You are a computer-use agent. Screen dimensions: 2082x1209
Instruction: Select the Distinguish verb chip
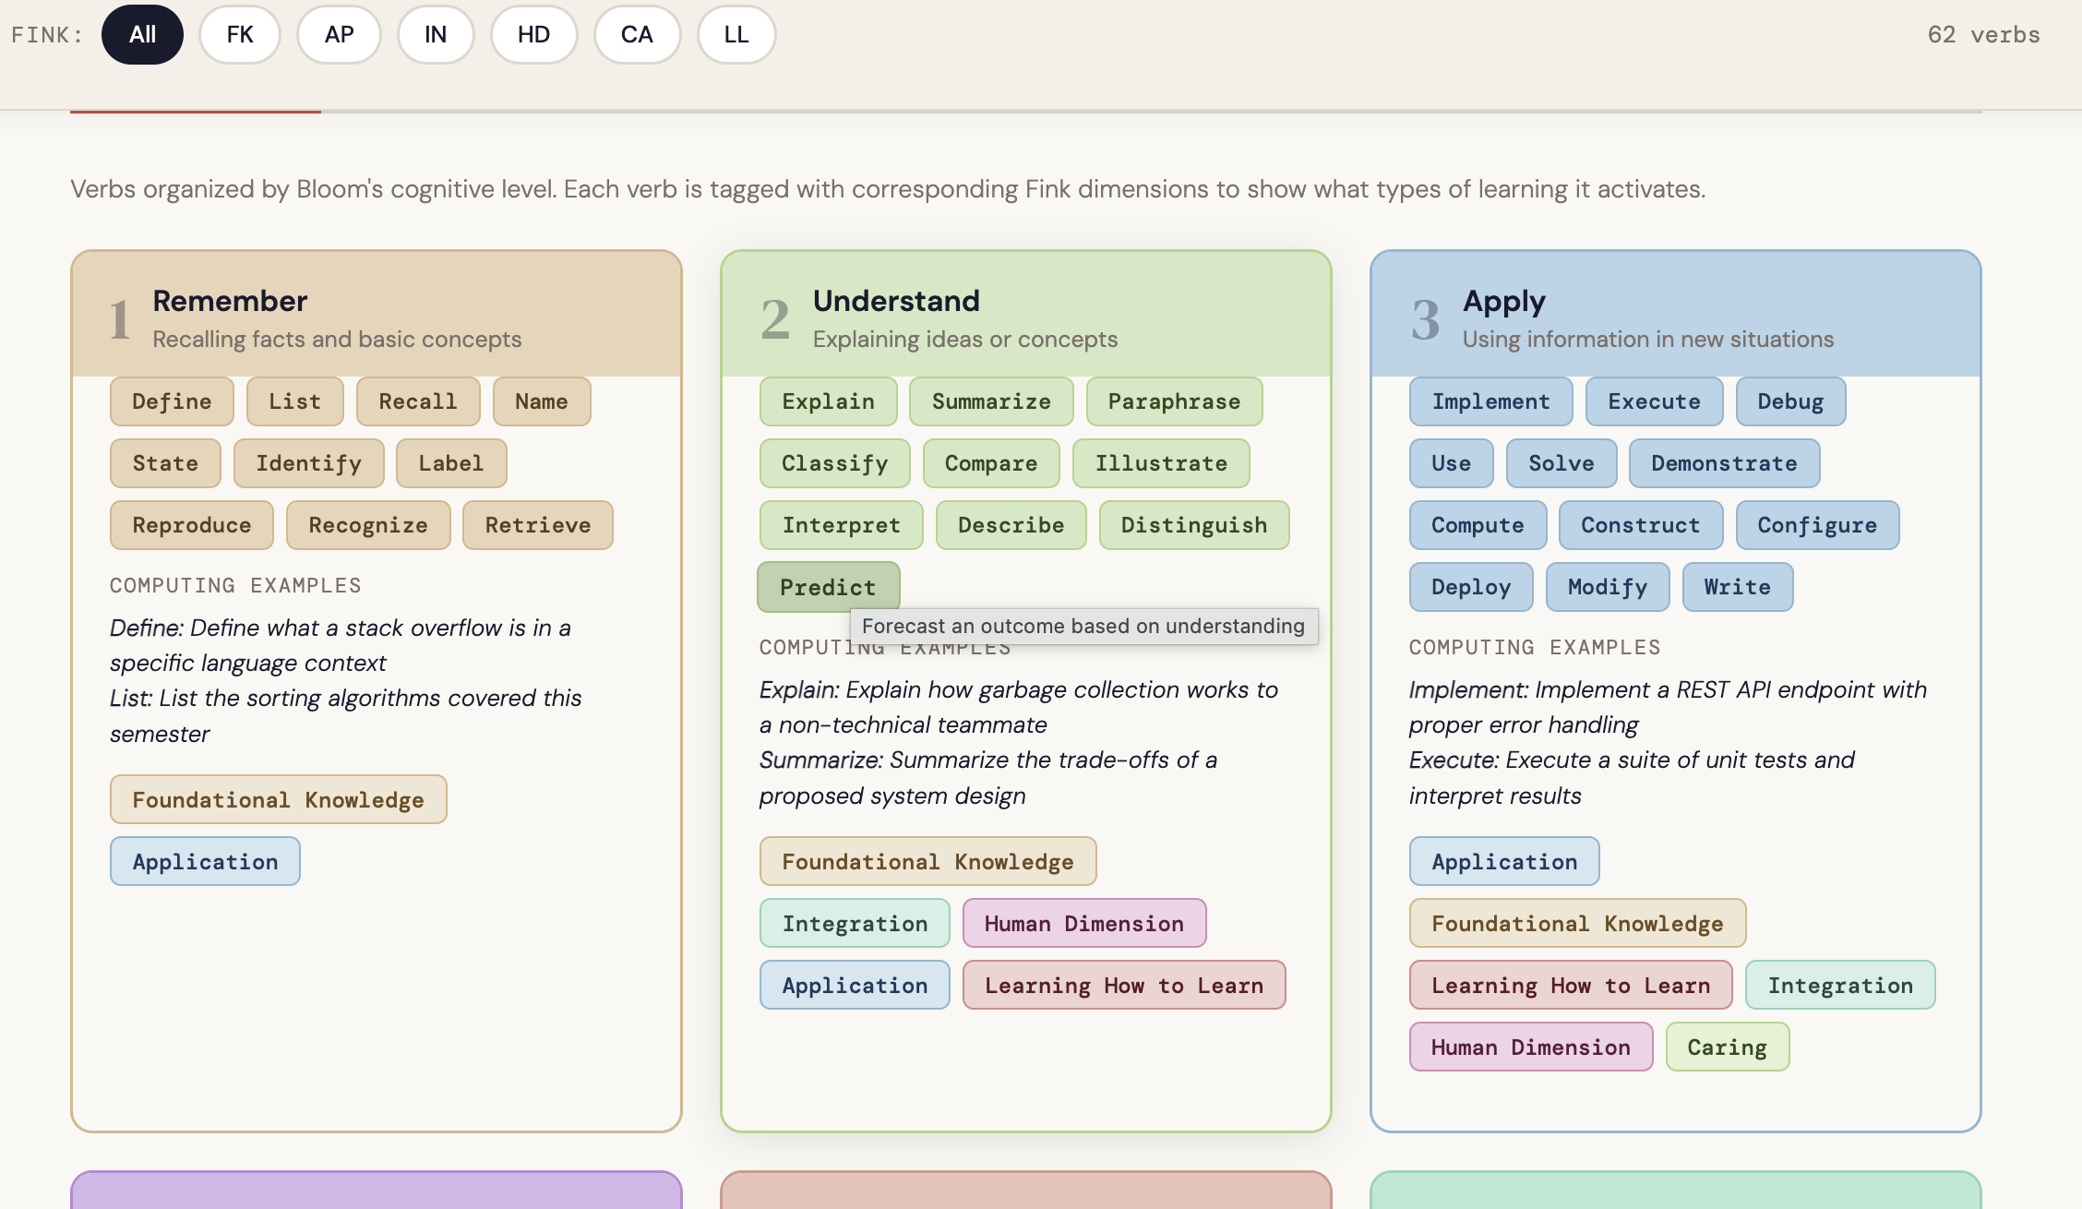tap(1193, 524)
